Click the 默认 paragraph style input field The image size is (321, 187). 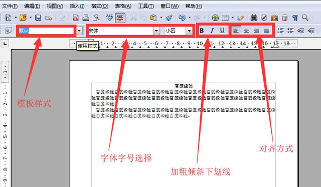pyautogui.click(x=46, y=31)
